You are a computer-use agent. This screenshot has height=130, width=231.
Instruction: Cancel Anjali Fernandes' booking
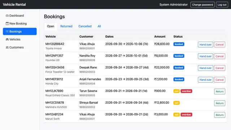(219, 80)
